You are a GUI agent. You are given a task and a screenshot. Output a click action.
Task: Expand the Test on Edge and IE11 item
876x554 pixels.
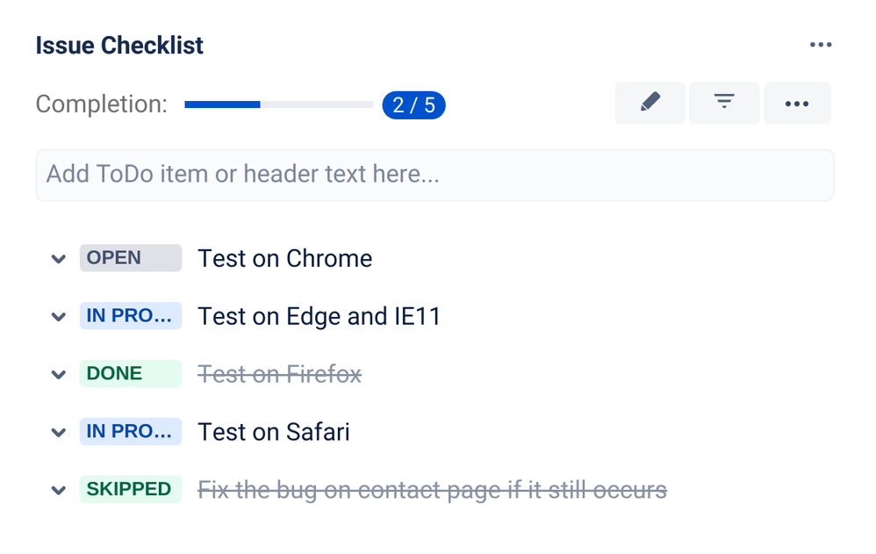58,316
